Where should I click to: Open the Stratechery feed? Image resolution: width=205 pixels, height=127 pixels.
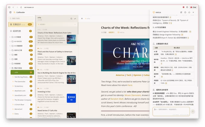click(22, 86)
